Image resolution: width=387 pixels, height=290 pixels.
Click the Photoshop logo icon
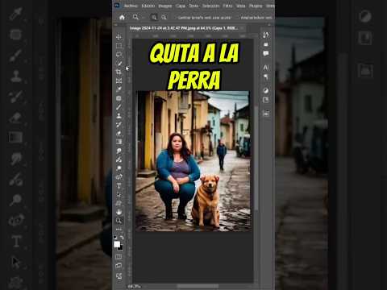coord(117,6)
